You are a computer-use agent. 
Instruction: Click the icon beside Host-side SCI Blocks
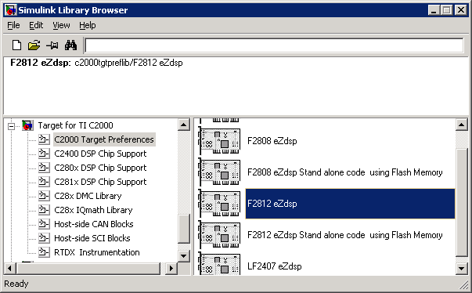44,238
